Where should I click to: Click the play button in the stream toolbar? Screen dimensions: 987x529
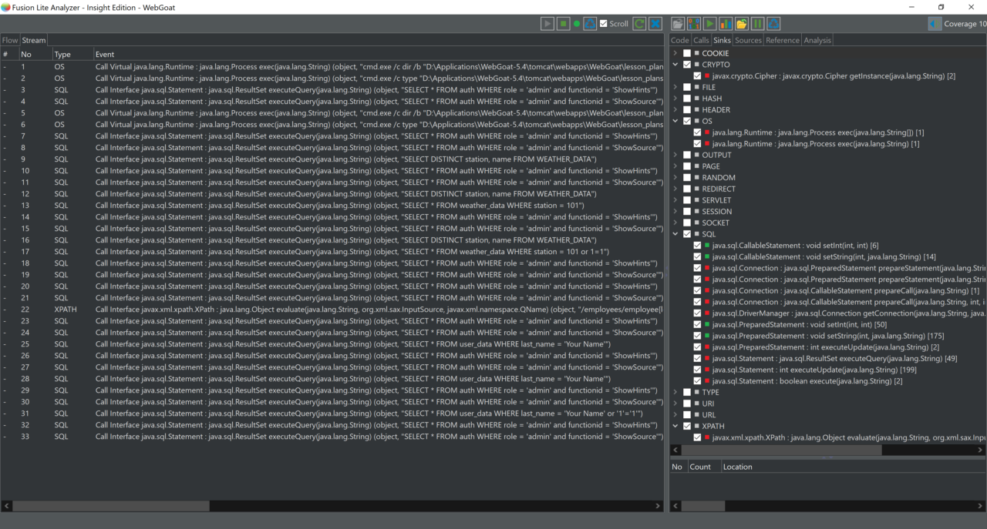click(547, 24)
